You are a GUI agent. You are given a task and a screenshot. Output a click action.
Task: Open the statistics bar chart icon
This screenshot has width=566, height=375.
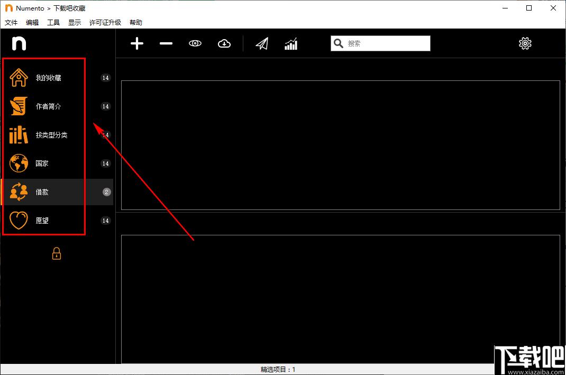(x=291, y=44)
